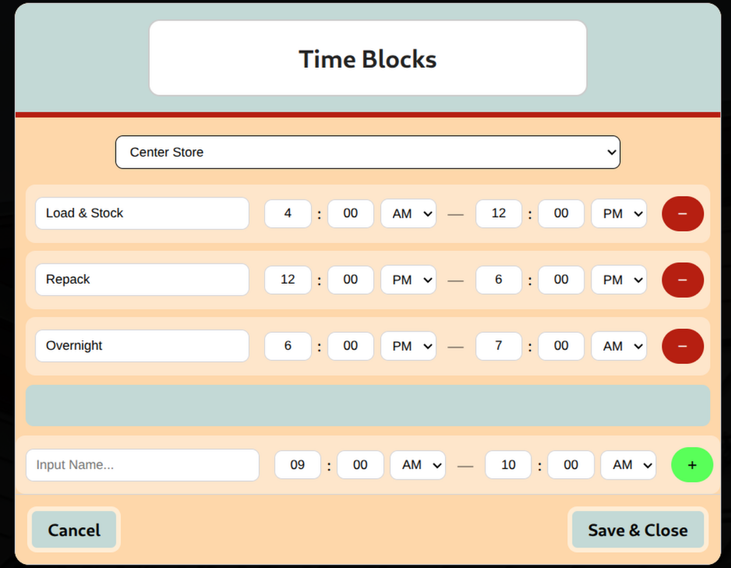Remove the Load & Stock time block
This screenshot has height=568, width=731.
[x=682, y=213]
